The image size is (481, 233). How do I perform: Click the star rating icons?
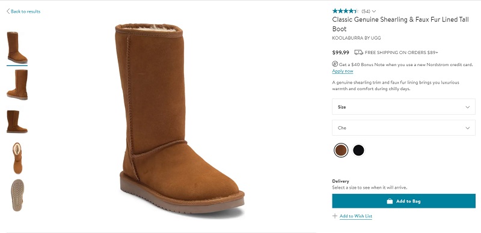tap(345, 11)
